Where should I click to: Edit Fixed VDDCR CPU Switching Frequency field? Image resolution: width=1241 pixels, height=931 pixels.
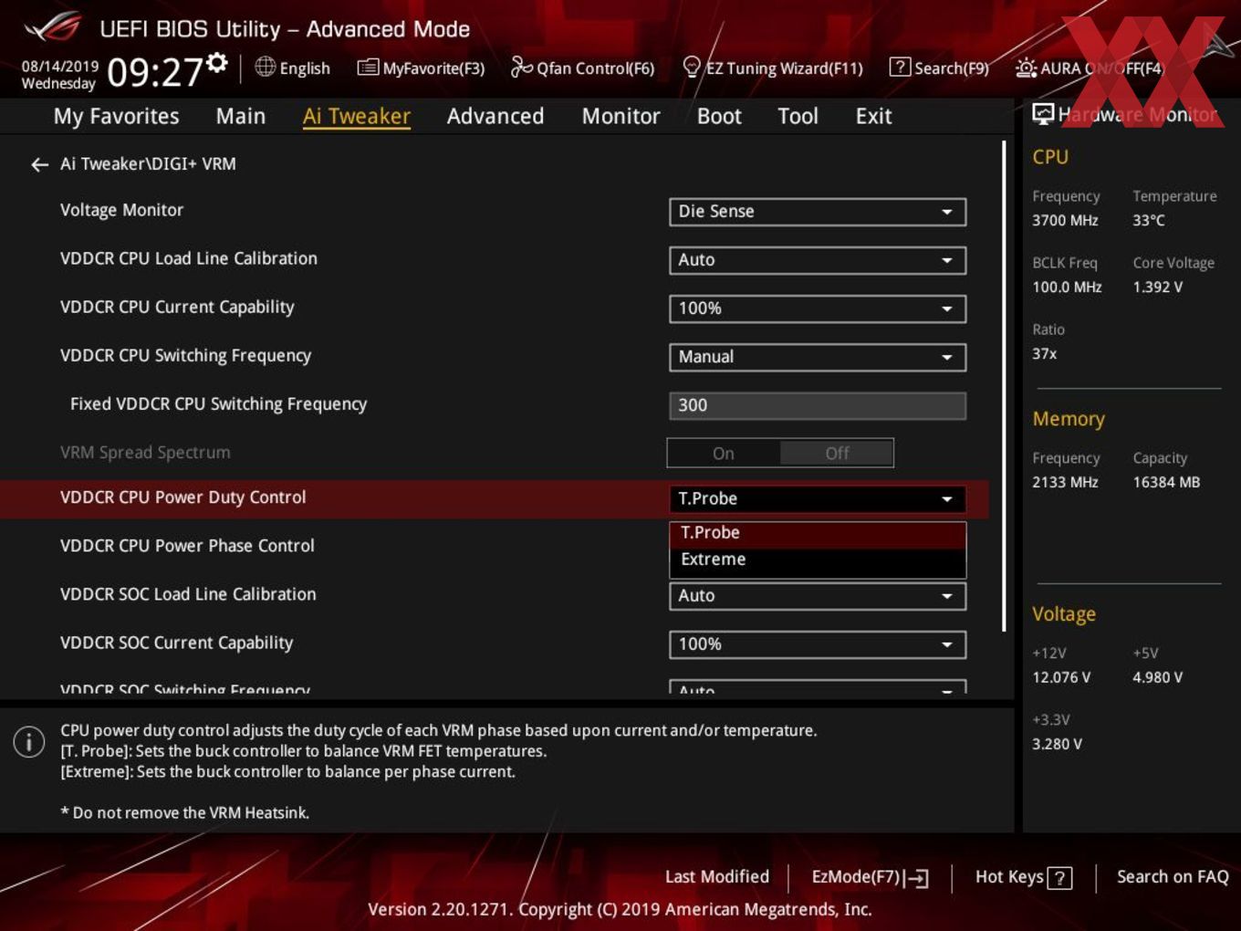click(818, 405)
